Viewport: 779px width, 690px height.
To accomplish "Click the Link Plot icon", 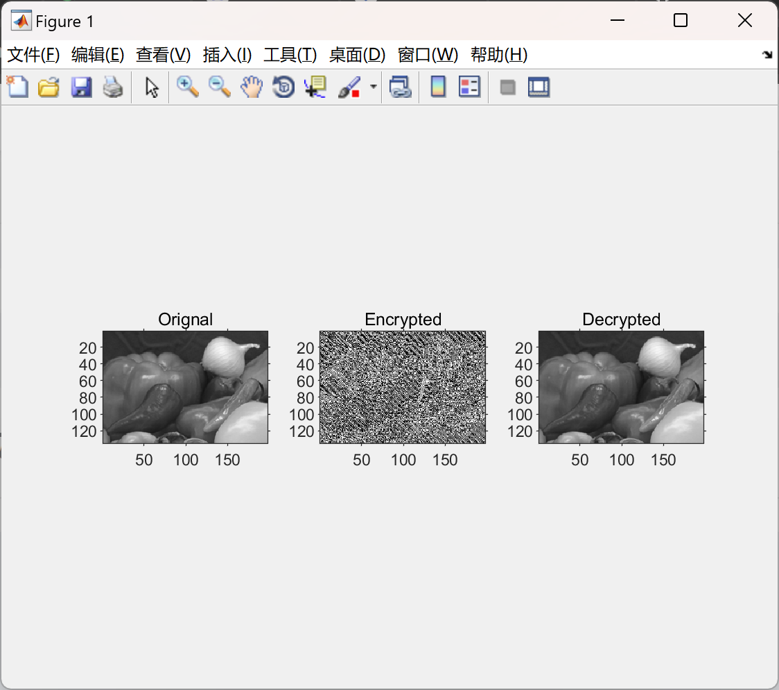I will click(401, 87).
